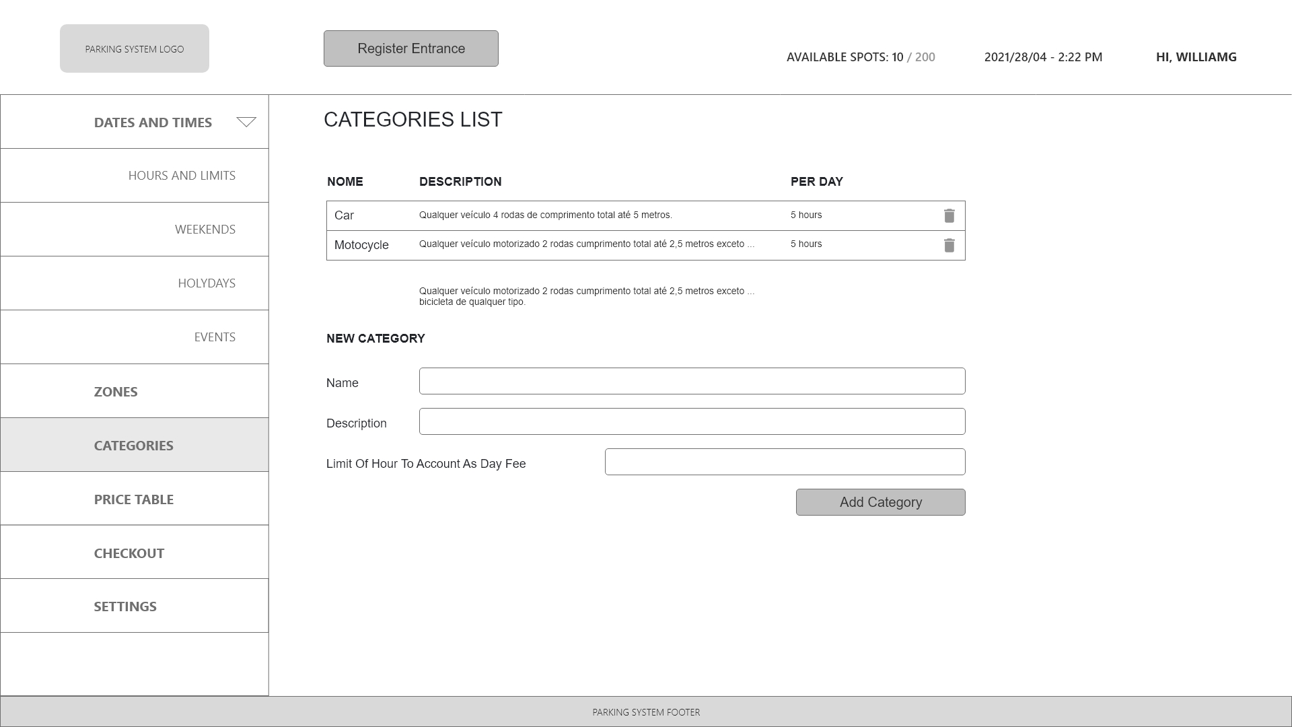The height and width of the screenshot is (727, 1292).
Task: Click the Available Spots counter
Action: coord(861,57)
